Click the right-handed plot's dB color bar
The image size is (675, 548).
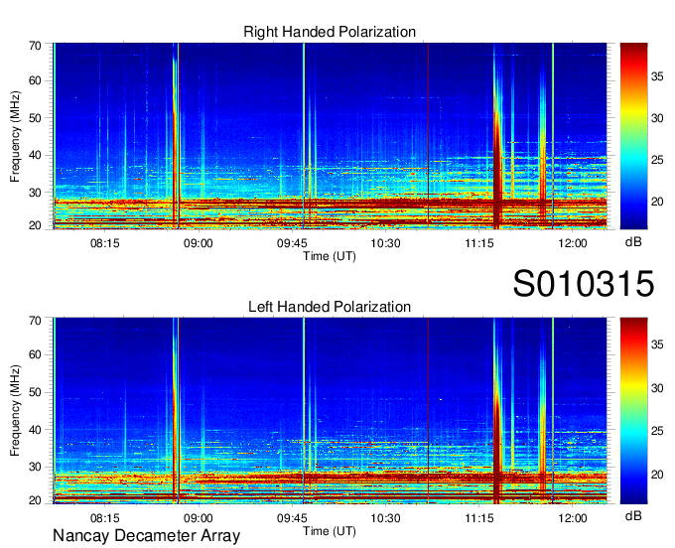(x=633, y=136)
